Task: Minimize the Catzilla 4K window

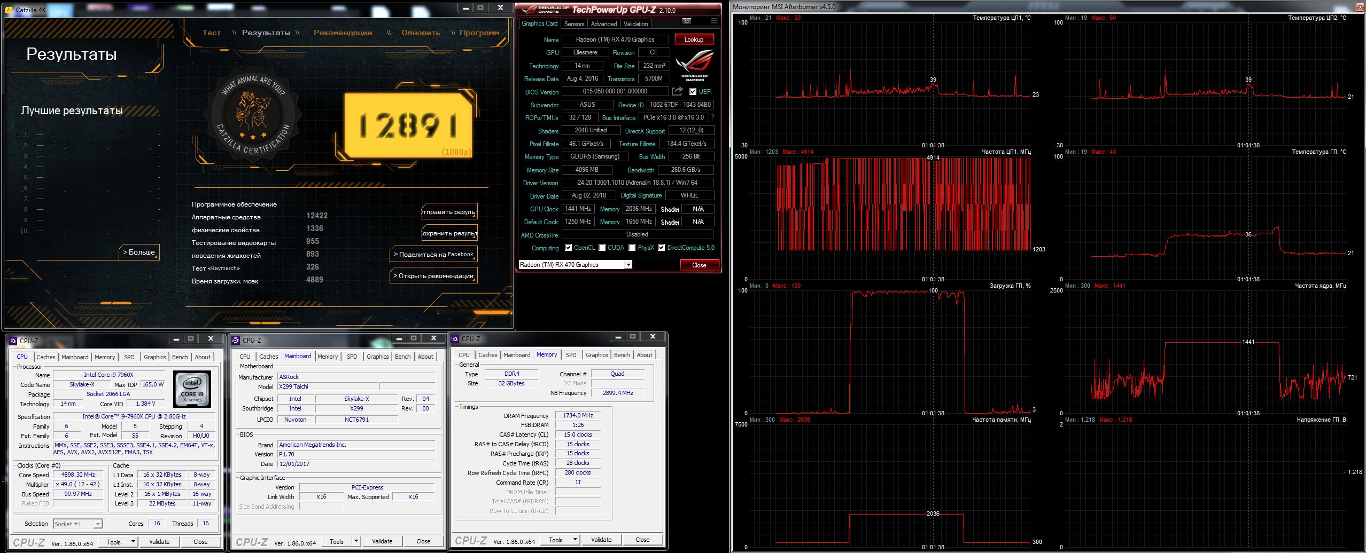Action: point(467,8)
